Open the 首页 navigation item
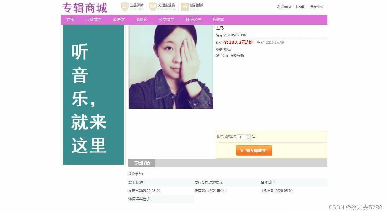The width and height of the screenshot is (387, 213). (70, 20)
